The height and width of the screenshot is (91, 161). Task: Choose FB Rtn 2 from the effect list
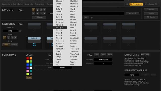pyautogui.click(x=60, y=28)
